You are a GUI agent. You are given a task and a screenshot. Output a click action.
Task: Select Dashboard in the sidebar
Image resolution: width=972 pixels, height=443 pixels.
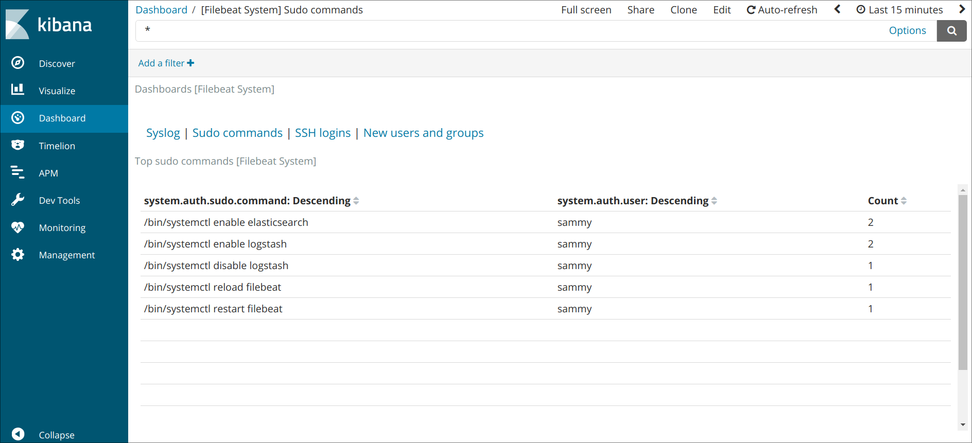(62, 118)
